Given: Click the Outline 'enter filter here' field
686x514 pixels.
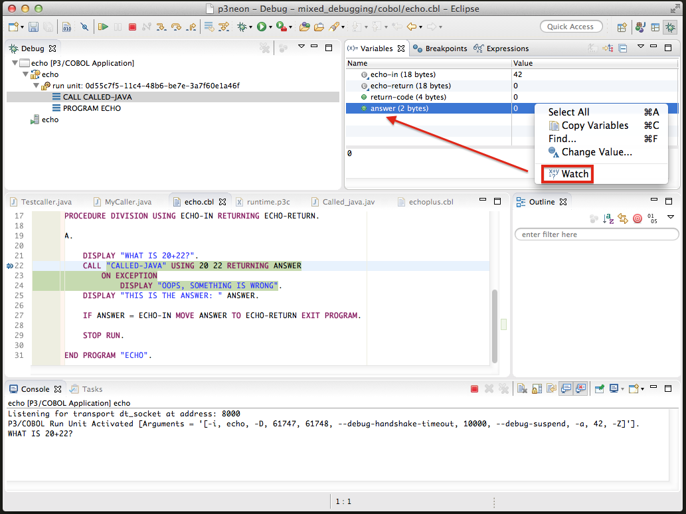Looking at the screenshot, I should (596, 234).
